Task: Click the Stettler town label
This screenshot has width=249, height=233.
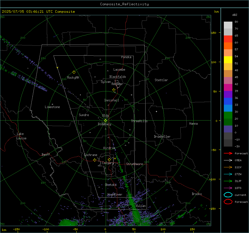Action: (161, 80)
